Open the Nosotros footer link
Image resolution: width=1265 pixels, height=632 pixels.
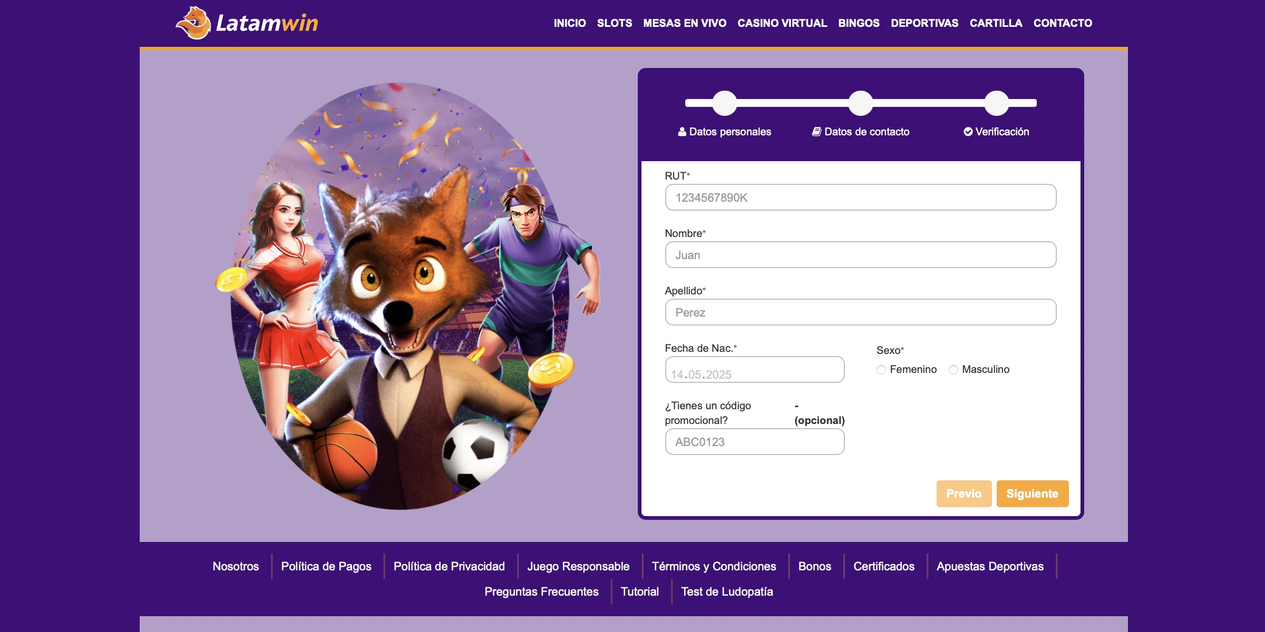tap(236, 566)
